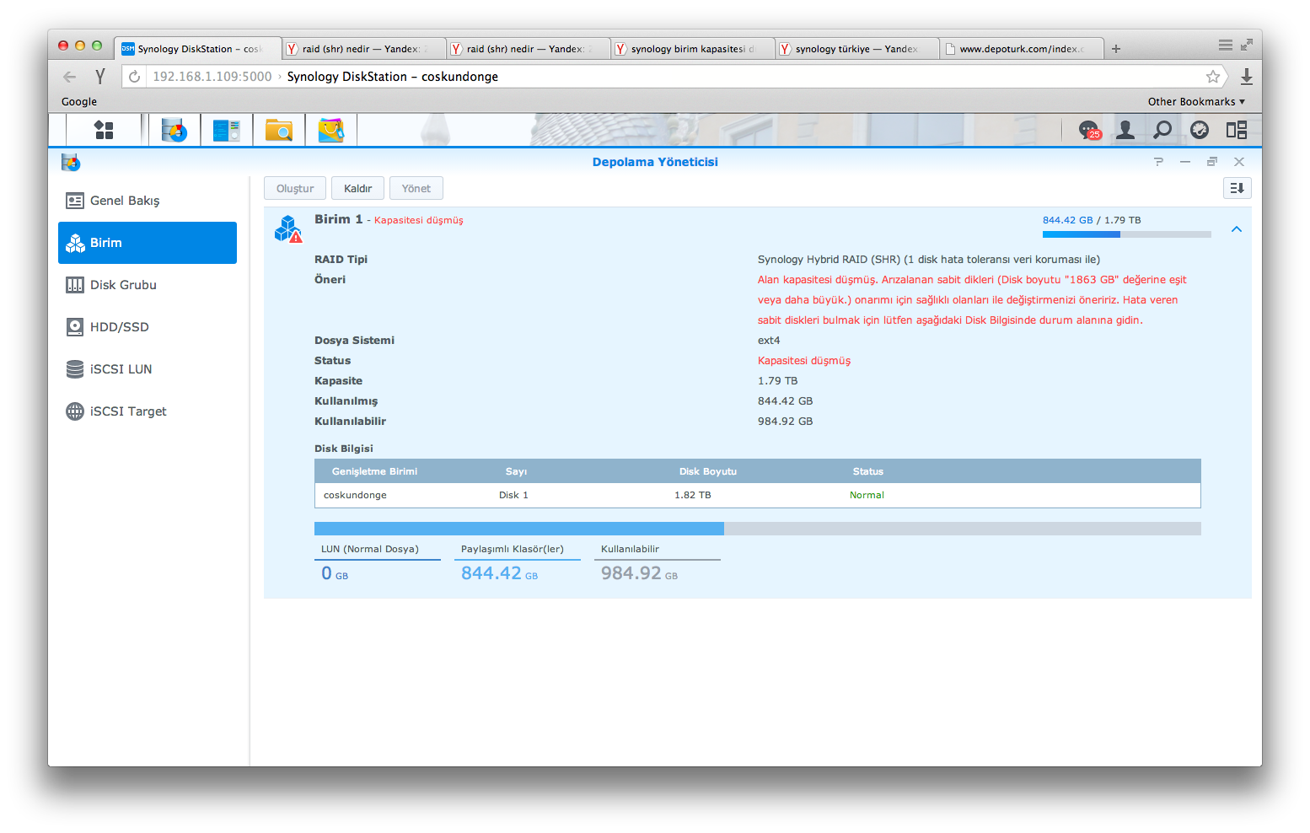Click the sort order button in Storage Manager
This screenshot has width=1310, height=833.
(1237, 188)
